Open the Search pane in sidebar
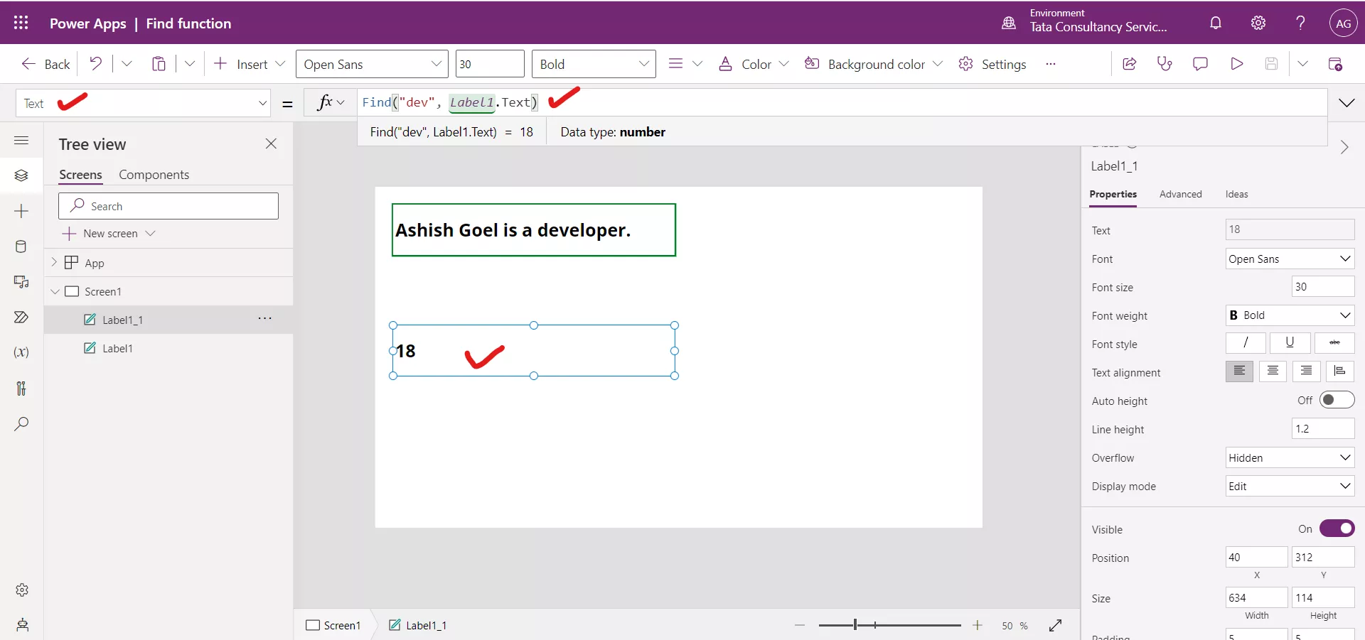Screen dimensions: 1365x640 click(21, 424)
